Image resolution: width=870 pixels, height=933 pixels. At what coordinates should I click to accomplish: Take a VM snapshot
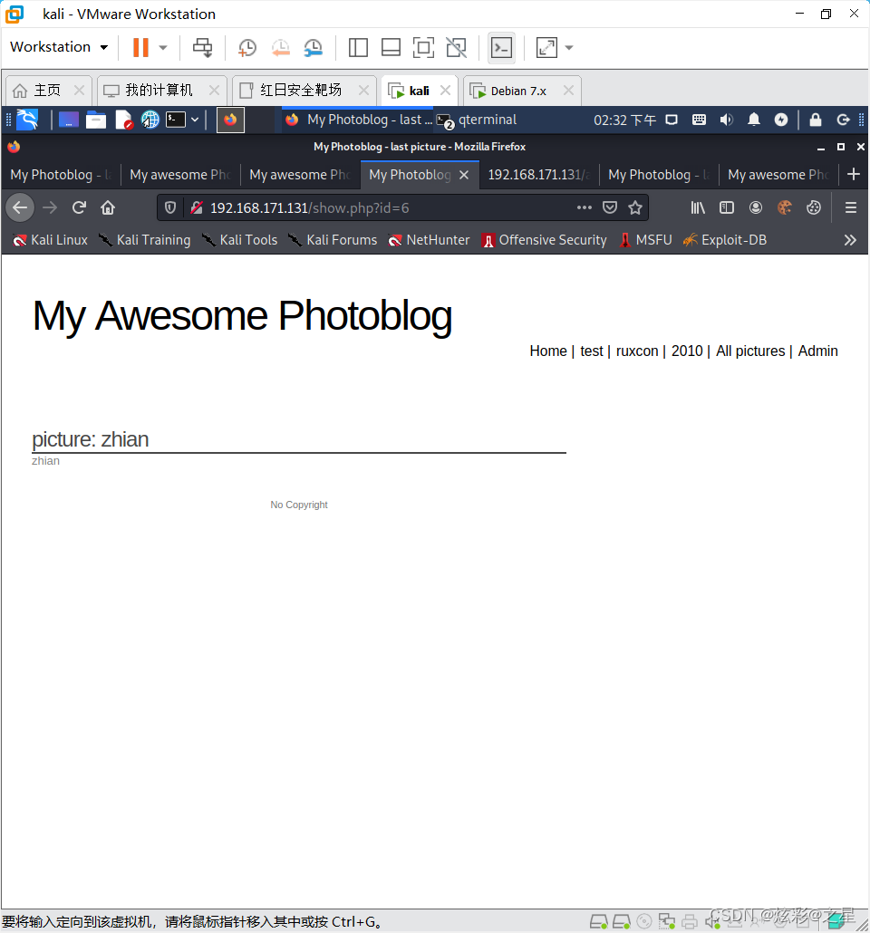pyautogui.click(x=247, y=48)
